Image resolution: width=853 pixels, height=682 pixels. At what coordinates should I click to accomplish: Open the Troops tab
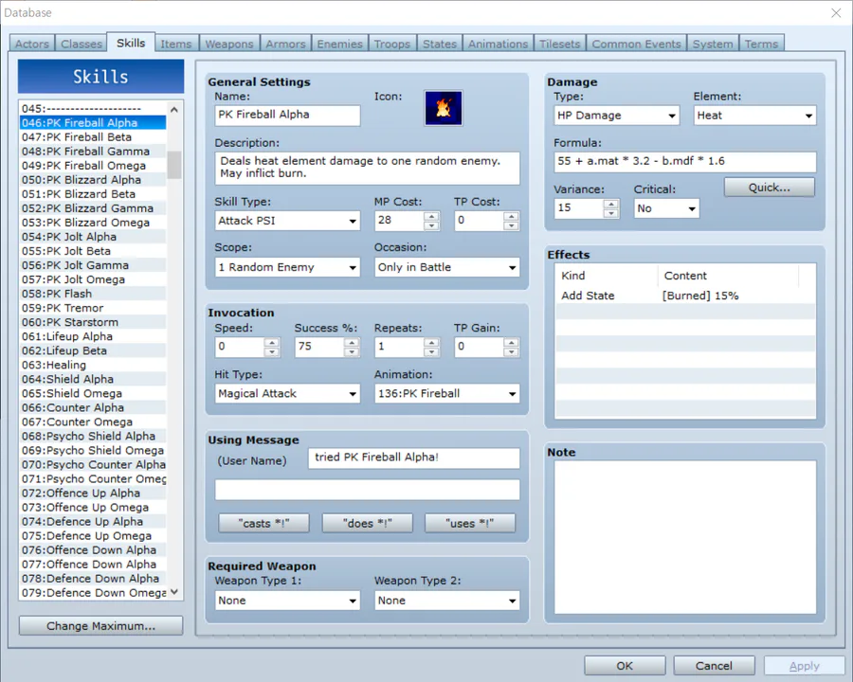point(392,44)
